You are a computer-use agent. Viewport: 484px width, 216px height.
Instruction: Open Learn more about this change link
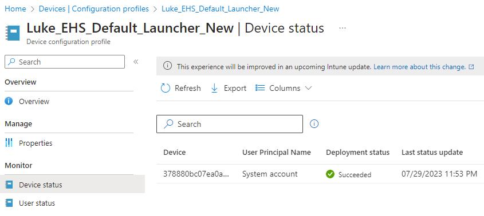pyautogui.click(x=419, y=66)
